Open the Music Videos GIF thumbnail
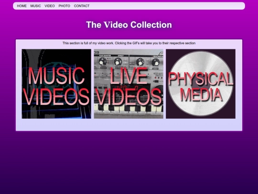258x194 pixels. (x=56, y=84)
